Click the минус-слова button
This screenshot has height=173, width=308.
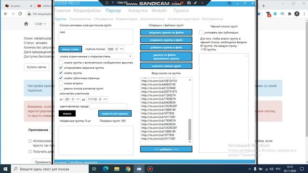coord(70,49)
